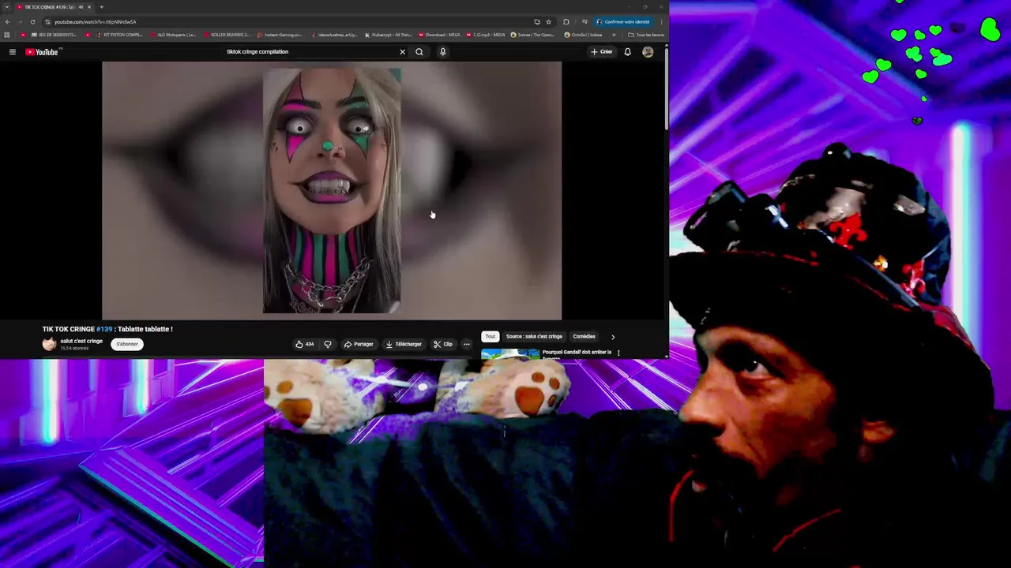The width and height of the screenshot is (1011, 568).
Task: Subscribe with the S'abonner button
Action: (x=127, y=344)
